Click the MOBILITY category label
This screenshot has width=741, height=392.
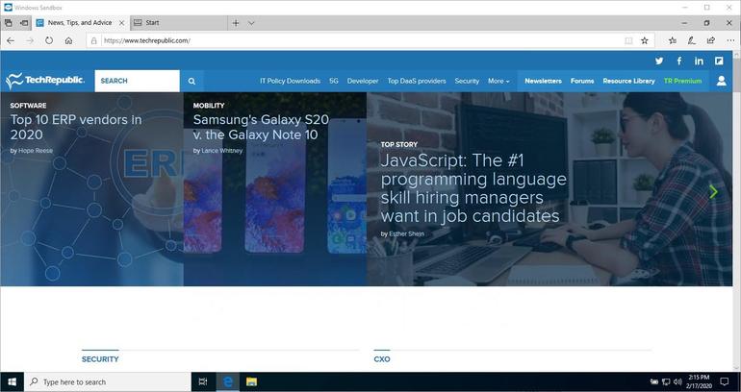(x=209, y=105)
